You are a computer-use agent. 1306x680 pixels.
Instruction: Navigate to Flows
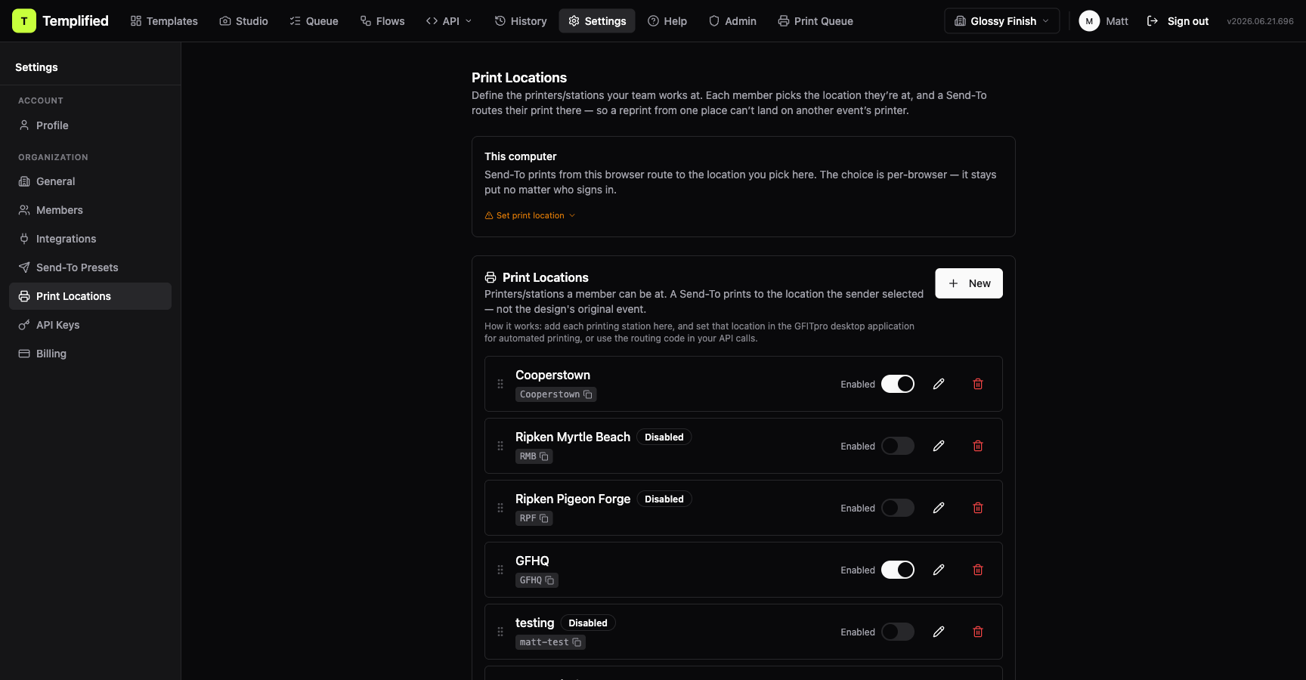[382, 21]
